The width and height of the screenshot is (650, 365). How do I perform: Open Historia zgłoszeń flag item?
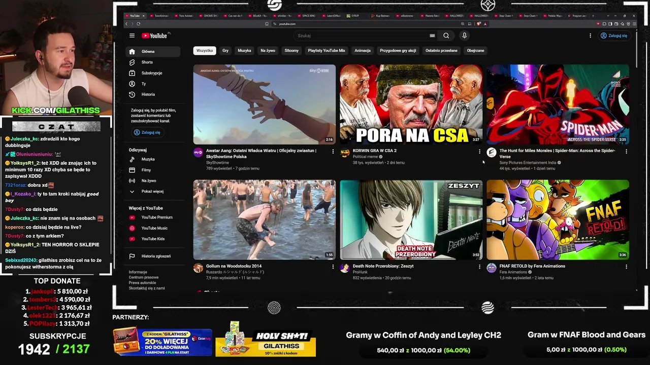(153, 256)
